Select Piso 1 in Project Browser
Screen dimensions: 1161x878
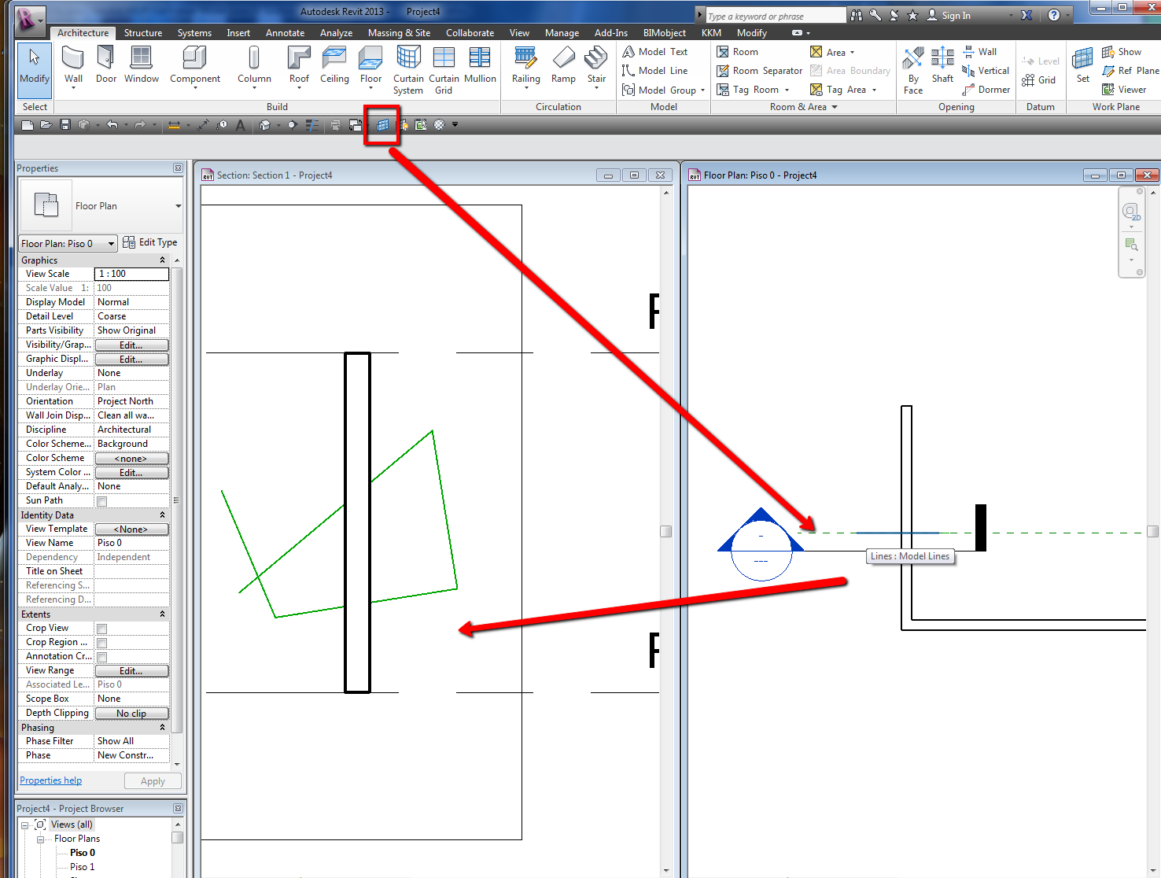click(82, 867)
